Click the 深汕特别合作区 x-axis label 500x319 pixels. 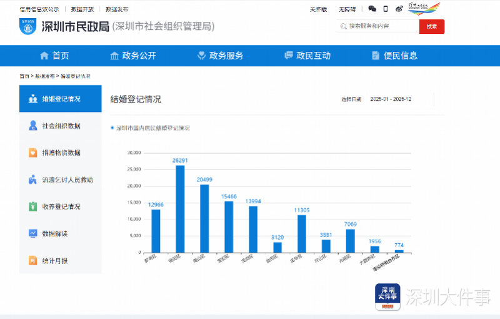[x=386, y=263]
